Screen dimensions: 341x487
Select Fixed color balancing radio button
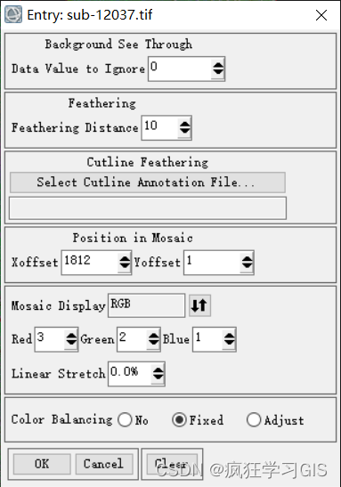179,420
